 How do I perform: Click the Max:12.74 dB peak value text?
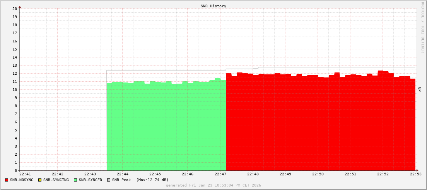pos(152,180)
